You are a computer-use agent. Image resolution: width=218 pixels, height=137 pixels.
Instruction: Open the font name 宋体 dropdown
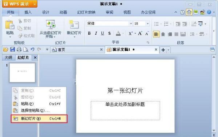pyautogui.click(x=131, y=23)
